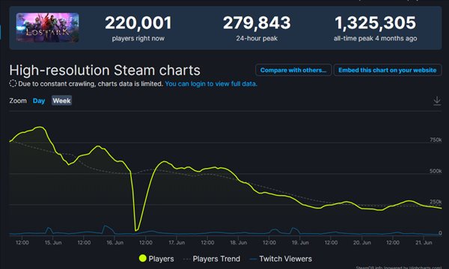Click the dotted loading circle icon

[13, 84]
